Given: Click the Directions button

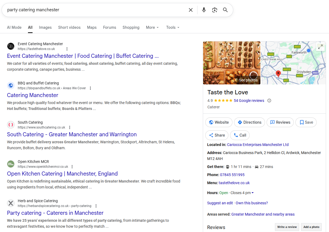Looking at the screenshot, I should tap(249, 122).
